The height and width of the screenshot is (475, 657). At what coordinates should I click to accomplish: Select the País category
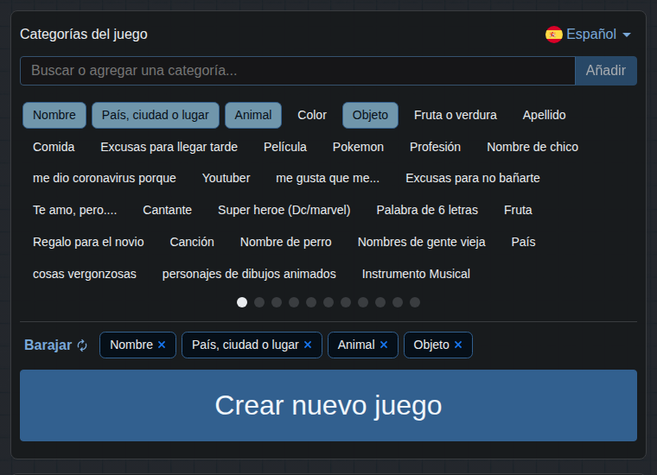tap(523, 242)
